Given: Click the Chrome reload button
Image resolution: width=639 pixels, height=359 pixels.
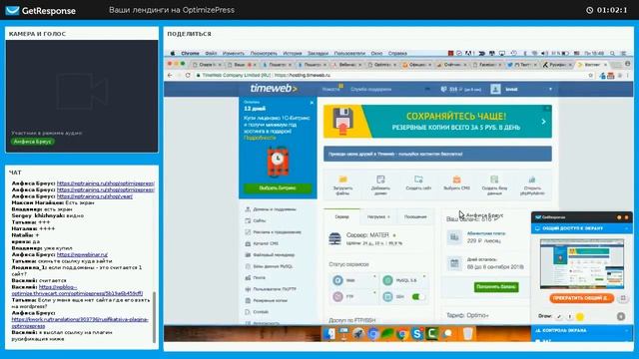Looking at the screenshot, I should point(188,76).
